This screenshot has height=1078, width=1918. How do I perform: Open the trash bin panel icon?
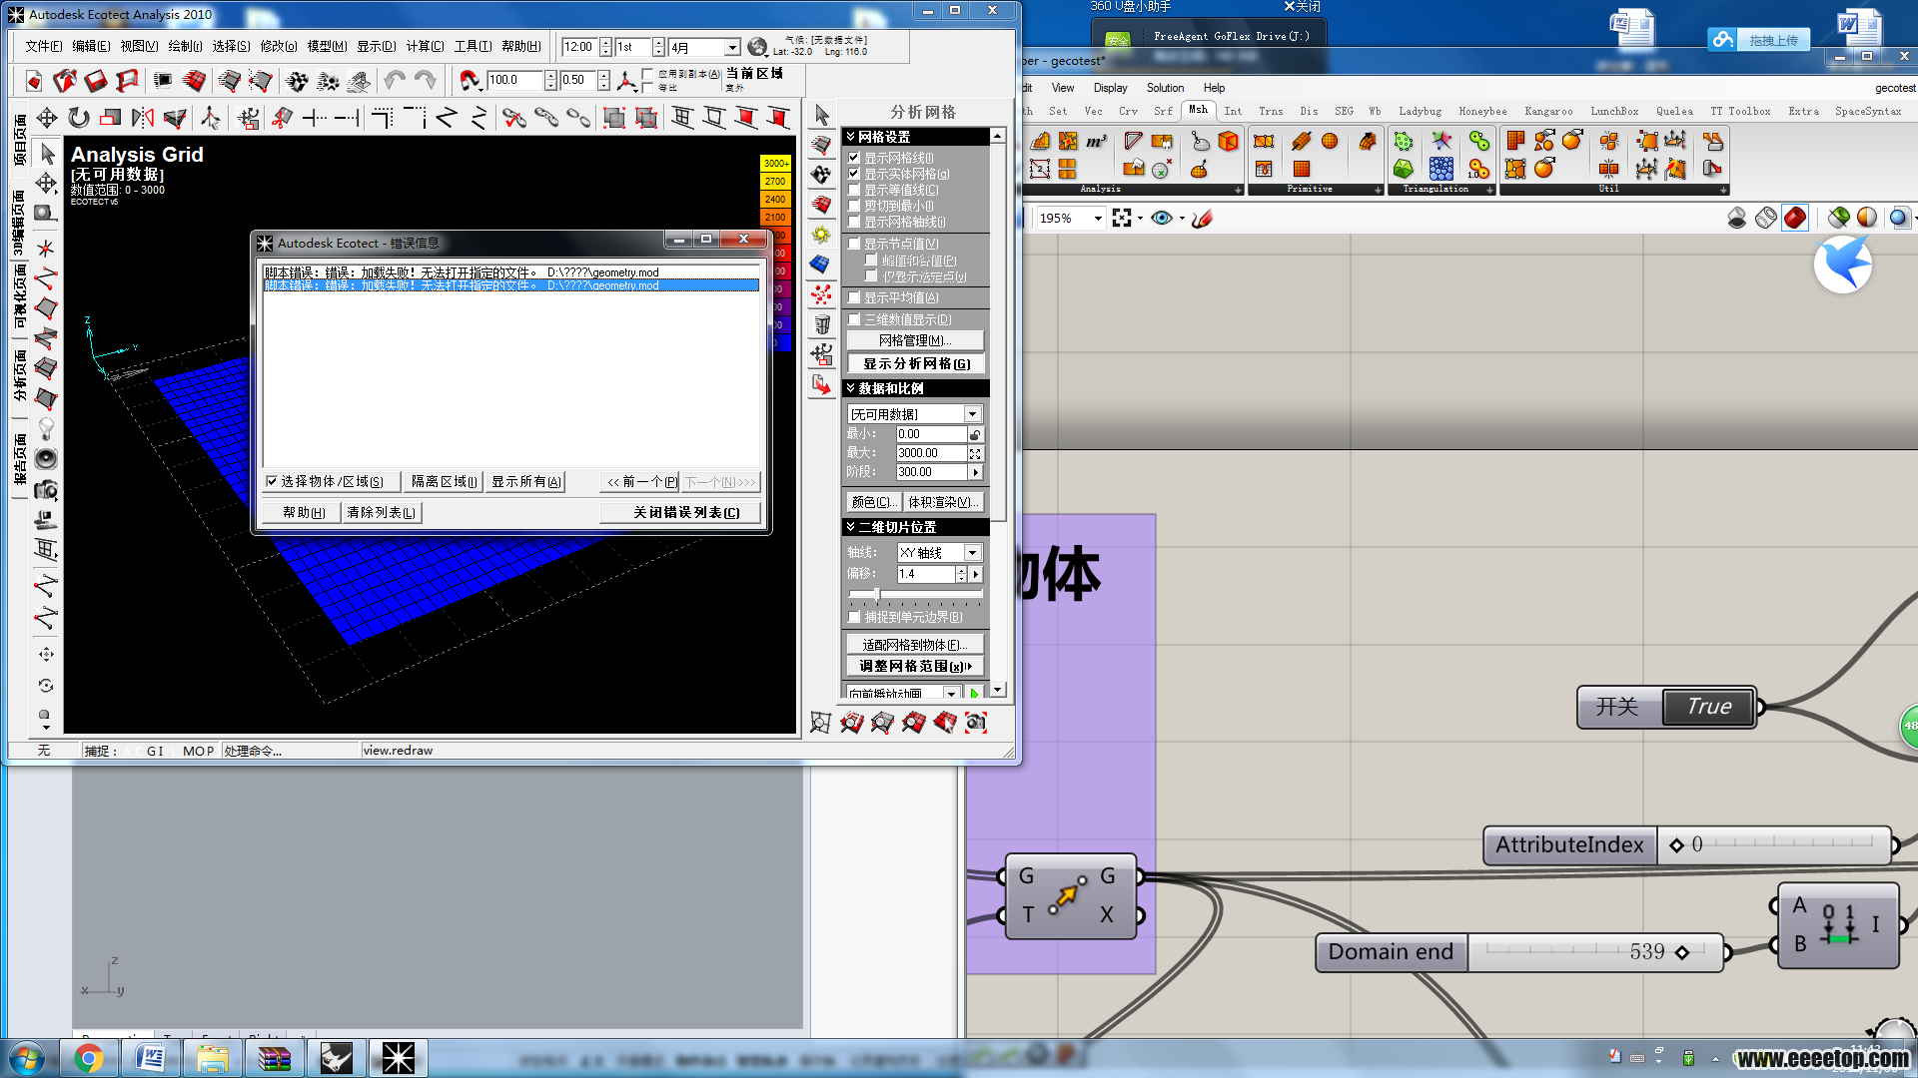[821, 324]
